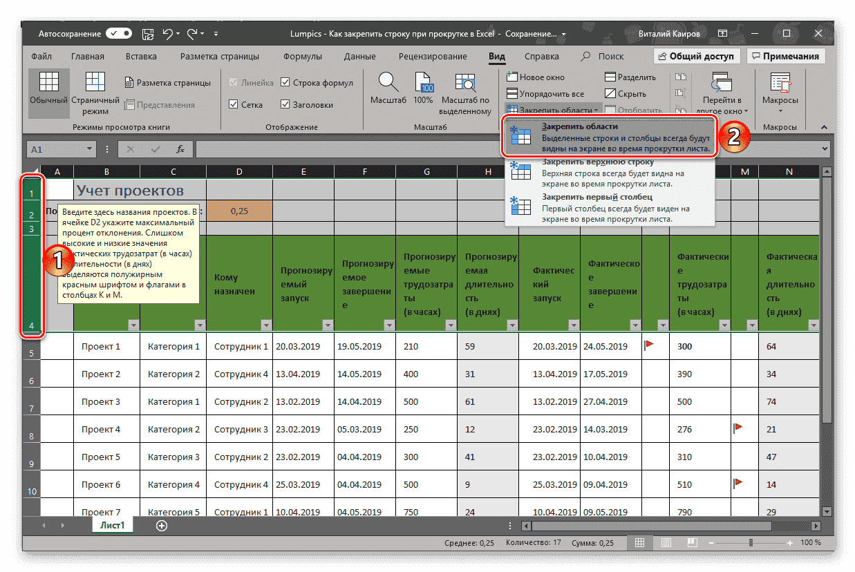Toggle the Заголовки (Headings) checkbox

(285, 104)
